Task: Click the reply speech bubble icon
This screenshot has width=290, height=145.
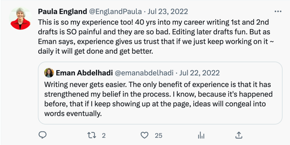Action: coord(43,135)
